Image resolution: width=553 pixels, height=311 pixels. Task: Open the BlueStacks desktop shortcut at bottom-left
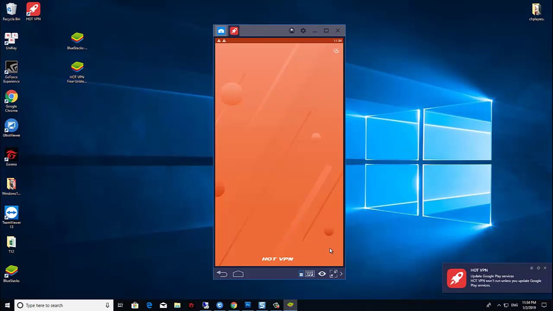coord(11,274)
